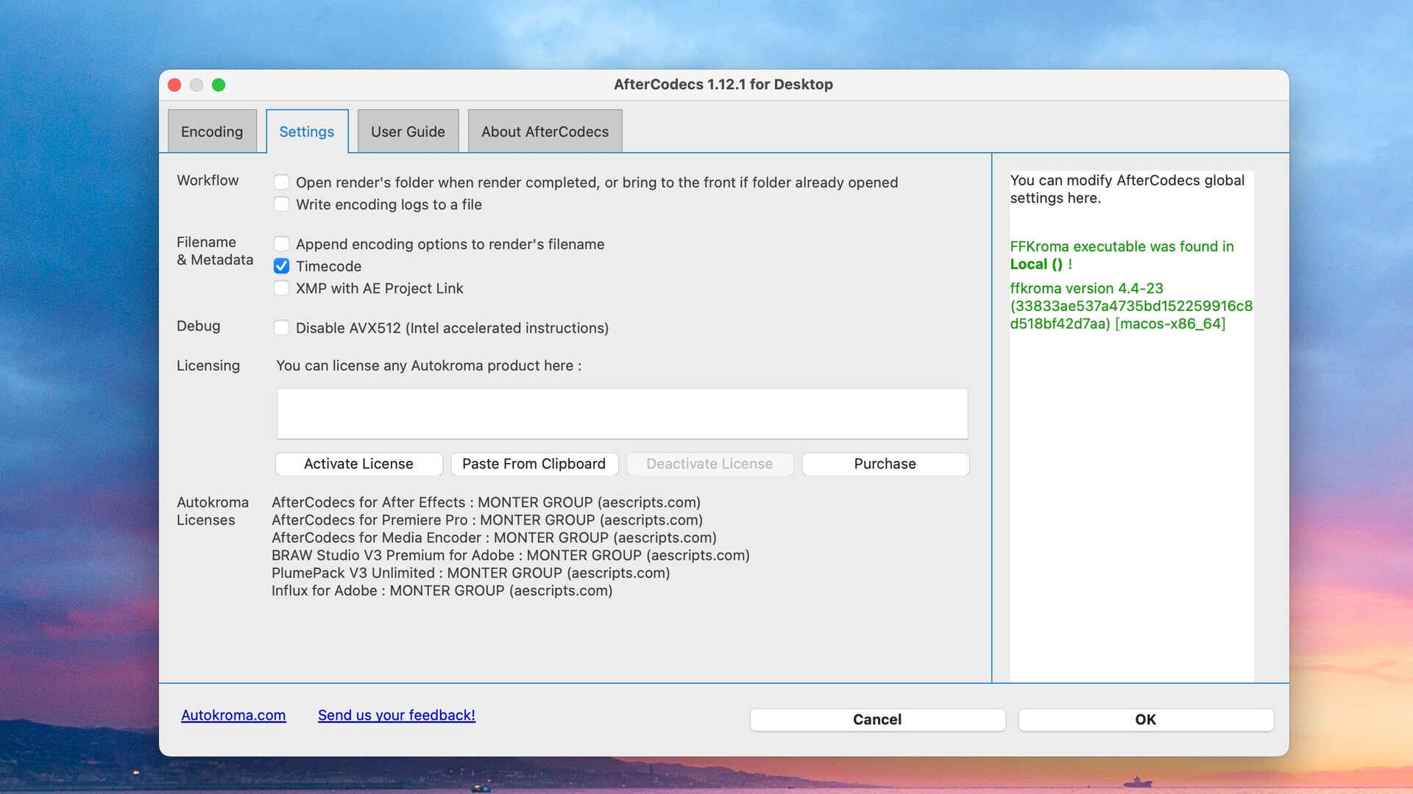The width and height of the screenshot is (1413, 794).
Task: Select the Settings tab
Action: tap(306, 132)
